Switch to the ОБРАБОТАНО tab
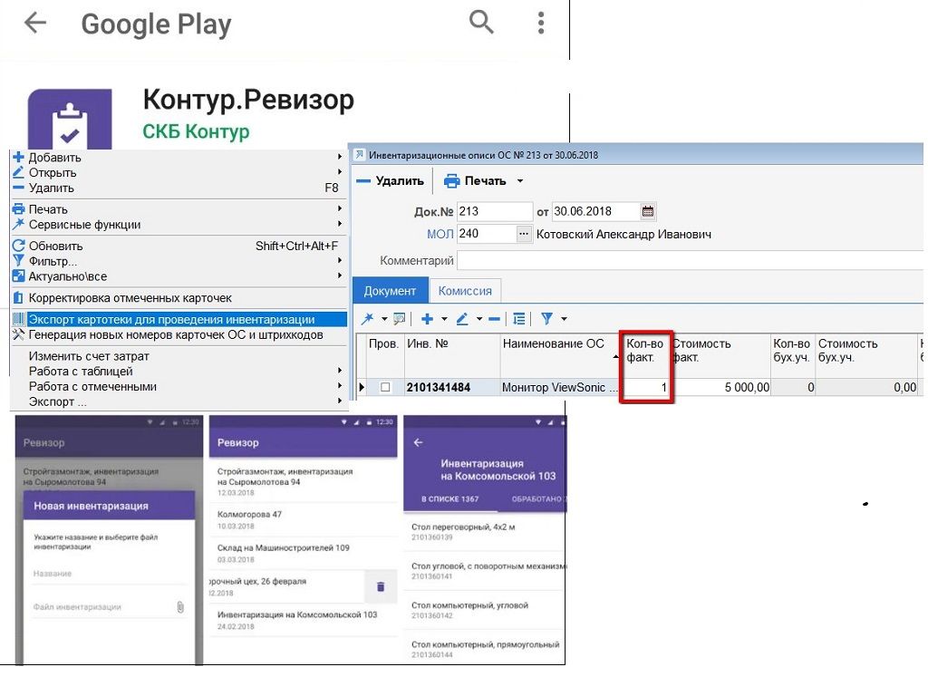The width and height of the screenshot is (928, 696). (x=536, y=499)
